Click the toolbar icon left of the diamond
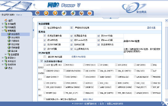 click(73, 13)
